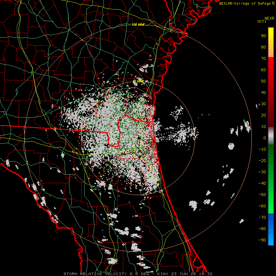Click the -30 value on the velocity scale

(x=262, y=172)
